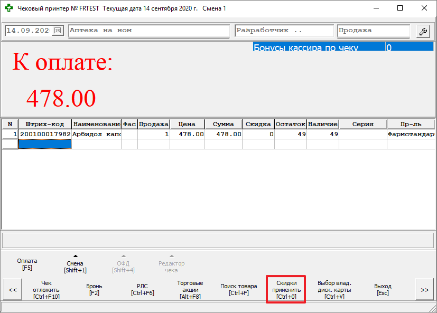This screenshot has width=437, height=313.
Task: Click the Продажа operation type field
Action: click(373, 31)
